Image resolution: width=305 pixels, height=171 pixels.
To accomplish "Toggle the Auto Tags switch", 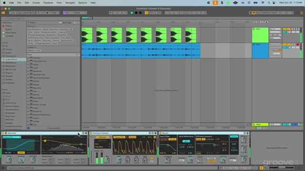I will pyautogui.click(x=61, y=23).
